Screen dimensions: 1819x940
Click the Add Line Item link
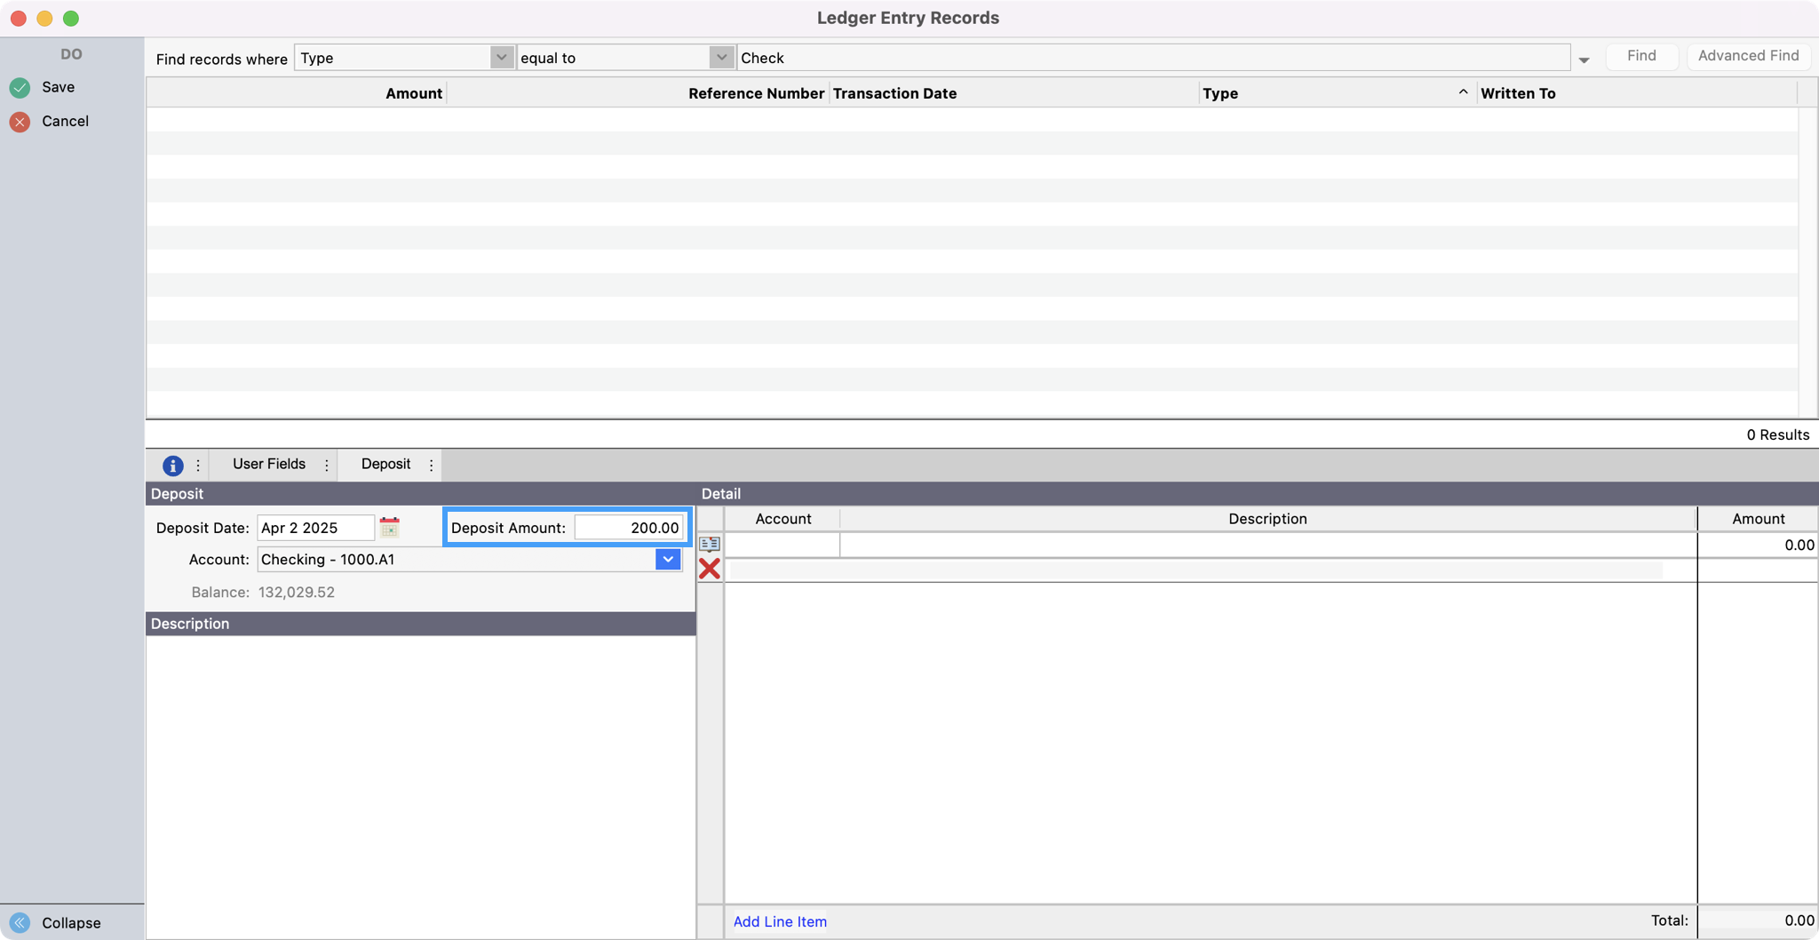pyautogui.click(x=780, y=921)
